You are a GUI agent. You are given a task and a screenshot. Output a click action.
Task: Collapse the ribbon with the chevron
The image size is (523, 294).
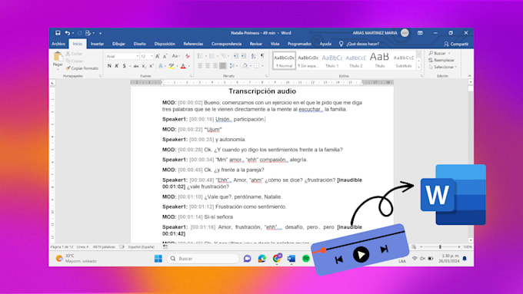click(x=470, y=76)
